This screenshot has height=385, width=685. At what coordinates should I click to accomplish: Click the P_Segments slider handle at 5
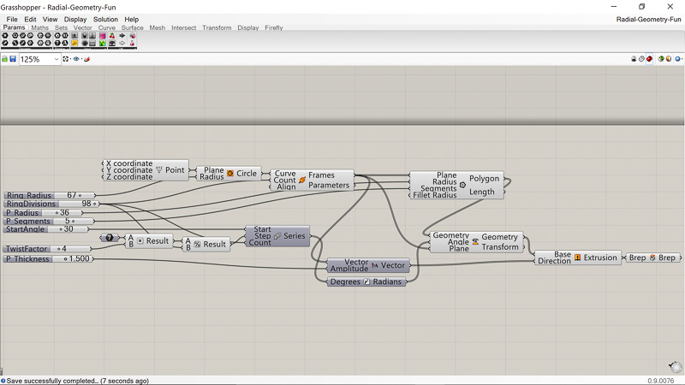(x=73, y=222)
